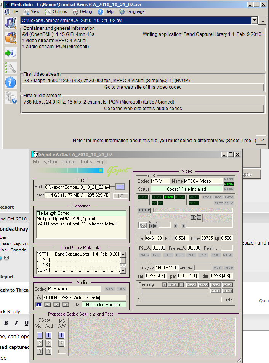Click the pic size 1600 x 1200 field
This screenshot has width=269, height=363.
[167, 267]
